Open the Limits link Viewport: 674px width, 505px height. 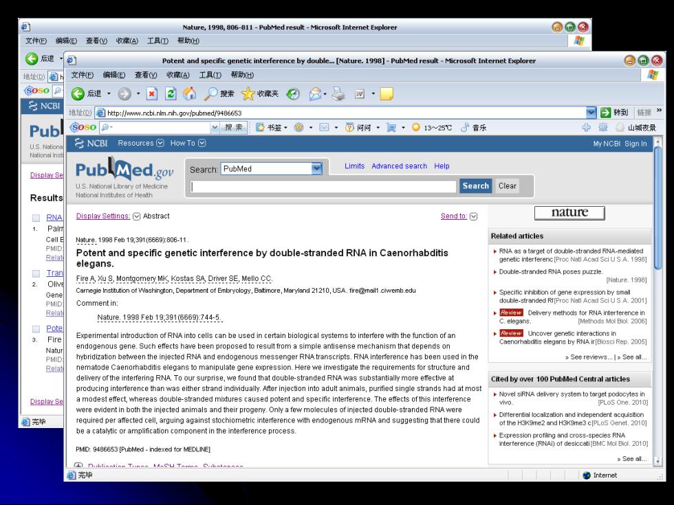click(x=355, y=166)
